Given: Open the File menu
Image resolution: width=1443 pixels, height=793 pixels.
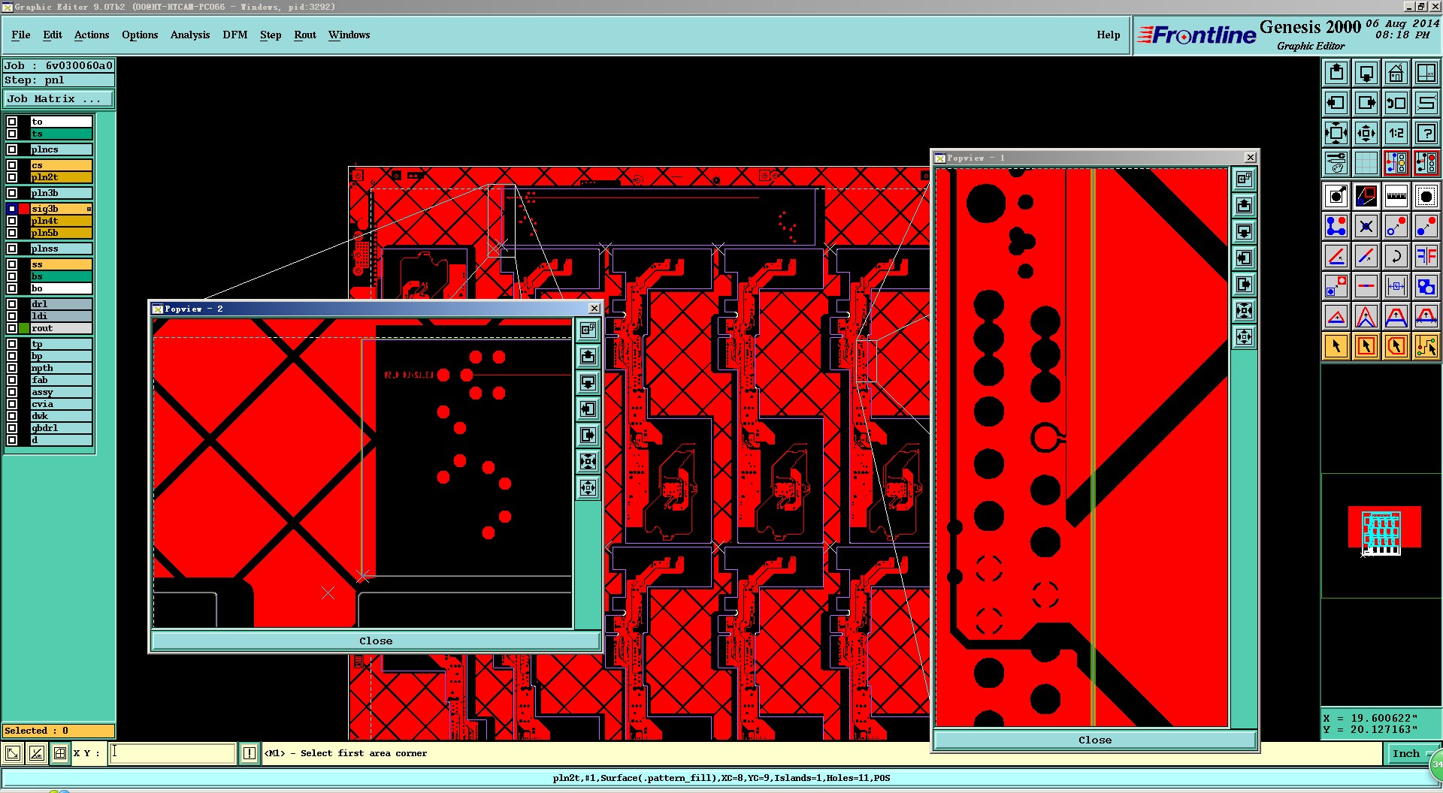Looking at the screenshot, I should [x=21, y=35].
